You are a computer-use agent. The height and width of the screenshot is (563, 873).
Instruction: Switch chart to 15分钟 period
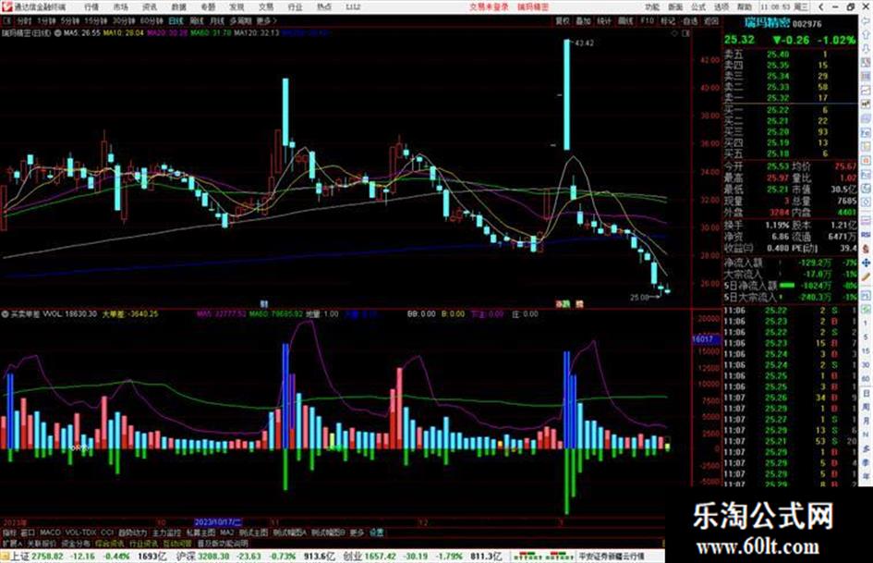(95, 20)
